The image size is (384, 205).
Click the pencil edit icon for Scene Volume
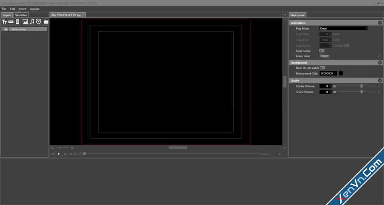tap(379, 92)
